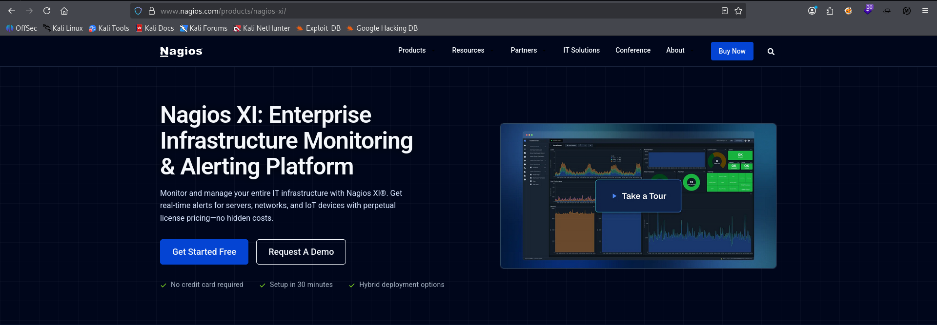Screen dimensions: 937x325
Task: Open the Firefox hamburger application menu
Action: pos(925,11)
